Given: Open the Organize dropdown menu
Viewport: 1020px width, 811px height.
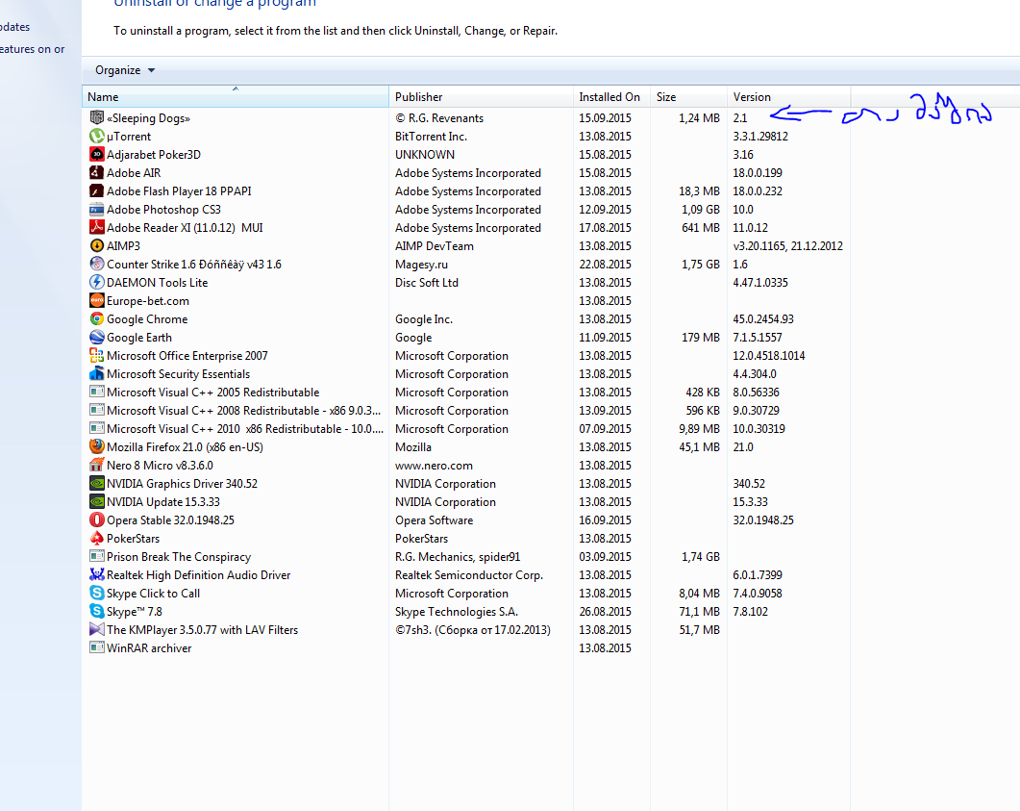Looking at the screenshot, I should [x=124, y=70].
